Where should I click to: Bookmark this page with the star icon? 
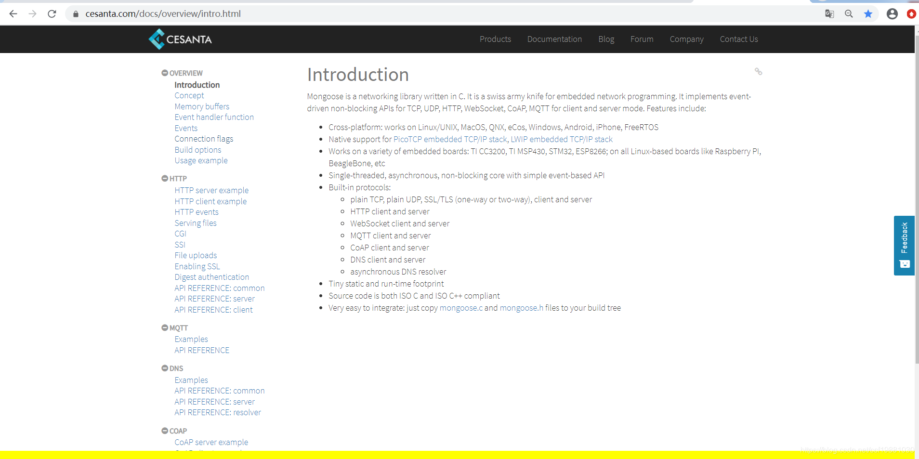868,14
